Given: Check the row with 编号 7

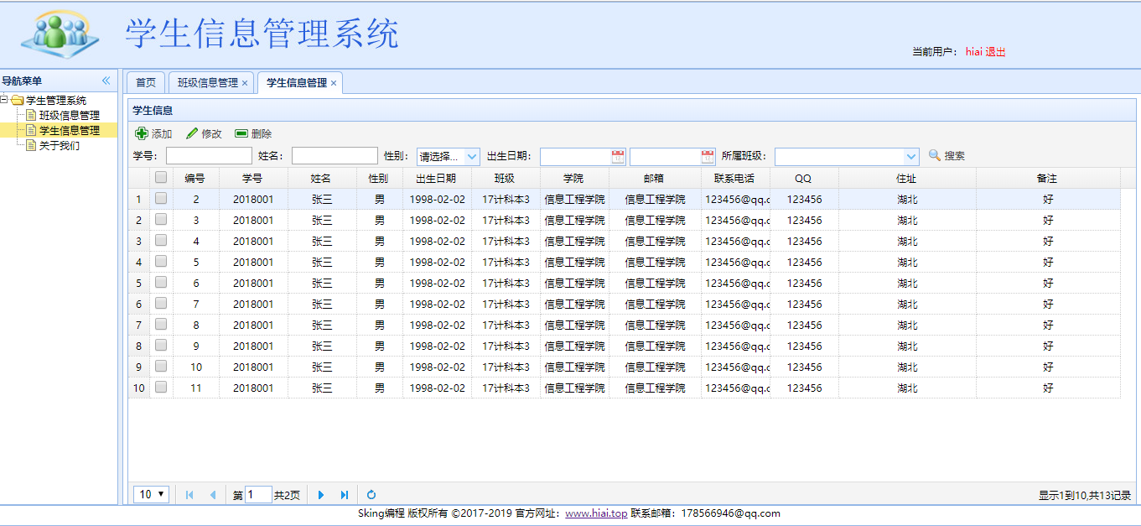Looking at the screenshot, I should pyautogui.click(x=161, y=304).
